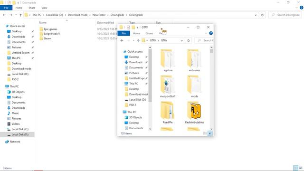Open View tab in Downgrade window
304x171 pixels.
[44, 8]
